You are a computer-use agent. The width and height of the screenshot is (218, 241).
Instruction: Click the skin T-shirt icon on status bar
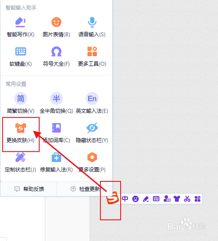point(177,199)
